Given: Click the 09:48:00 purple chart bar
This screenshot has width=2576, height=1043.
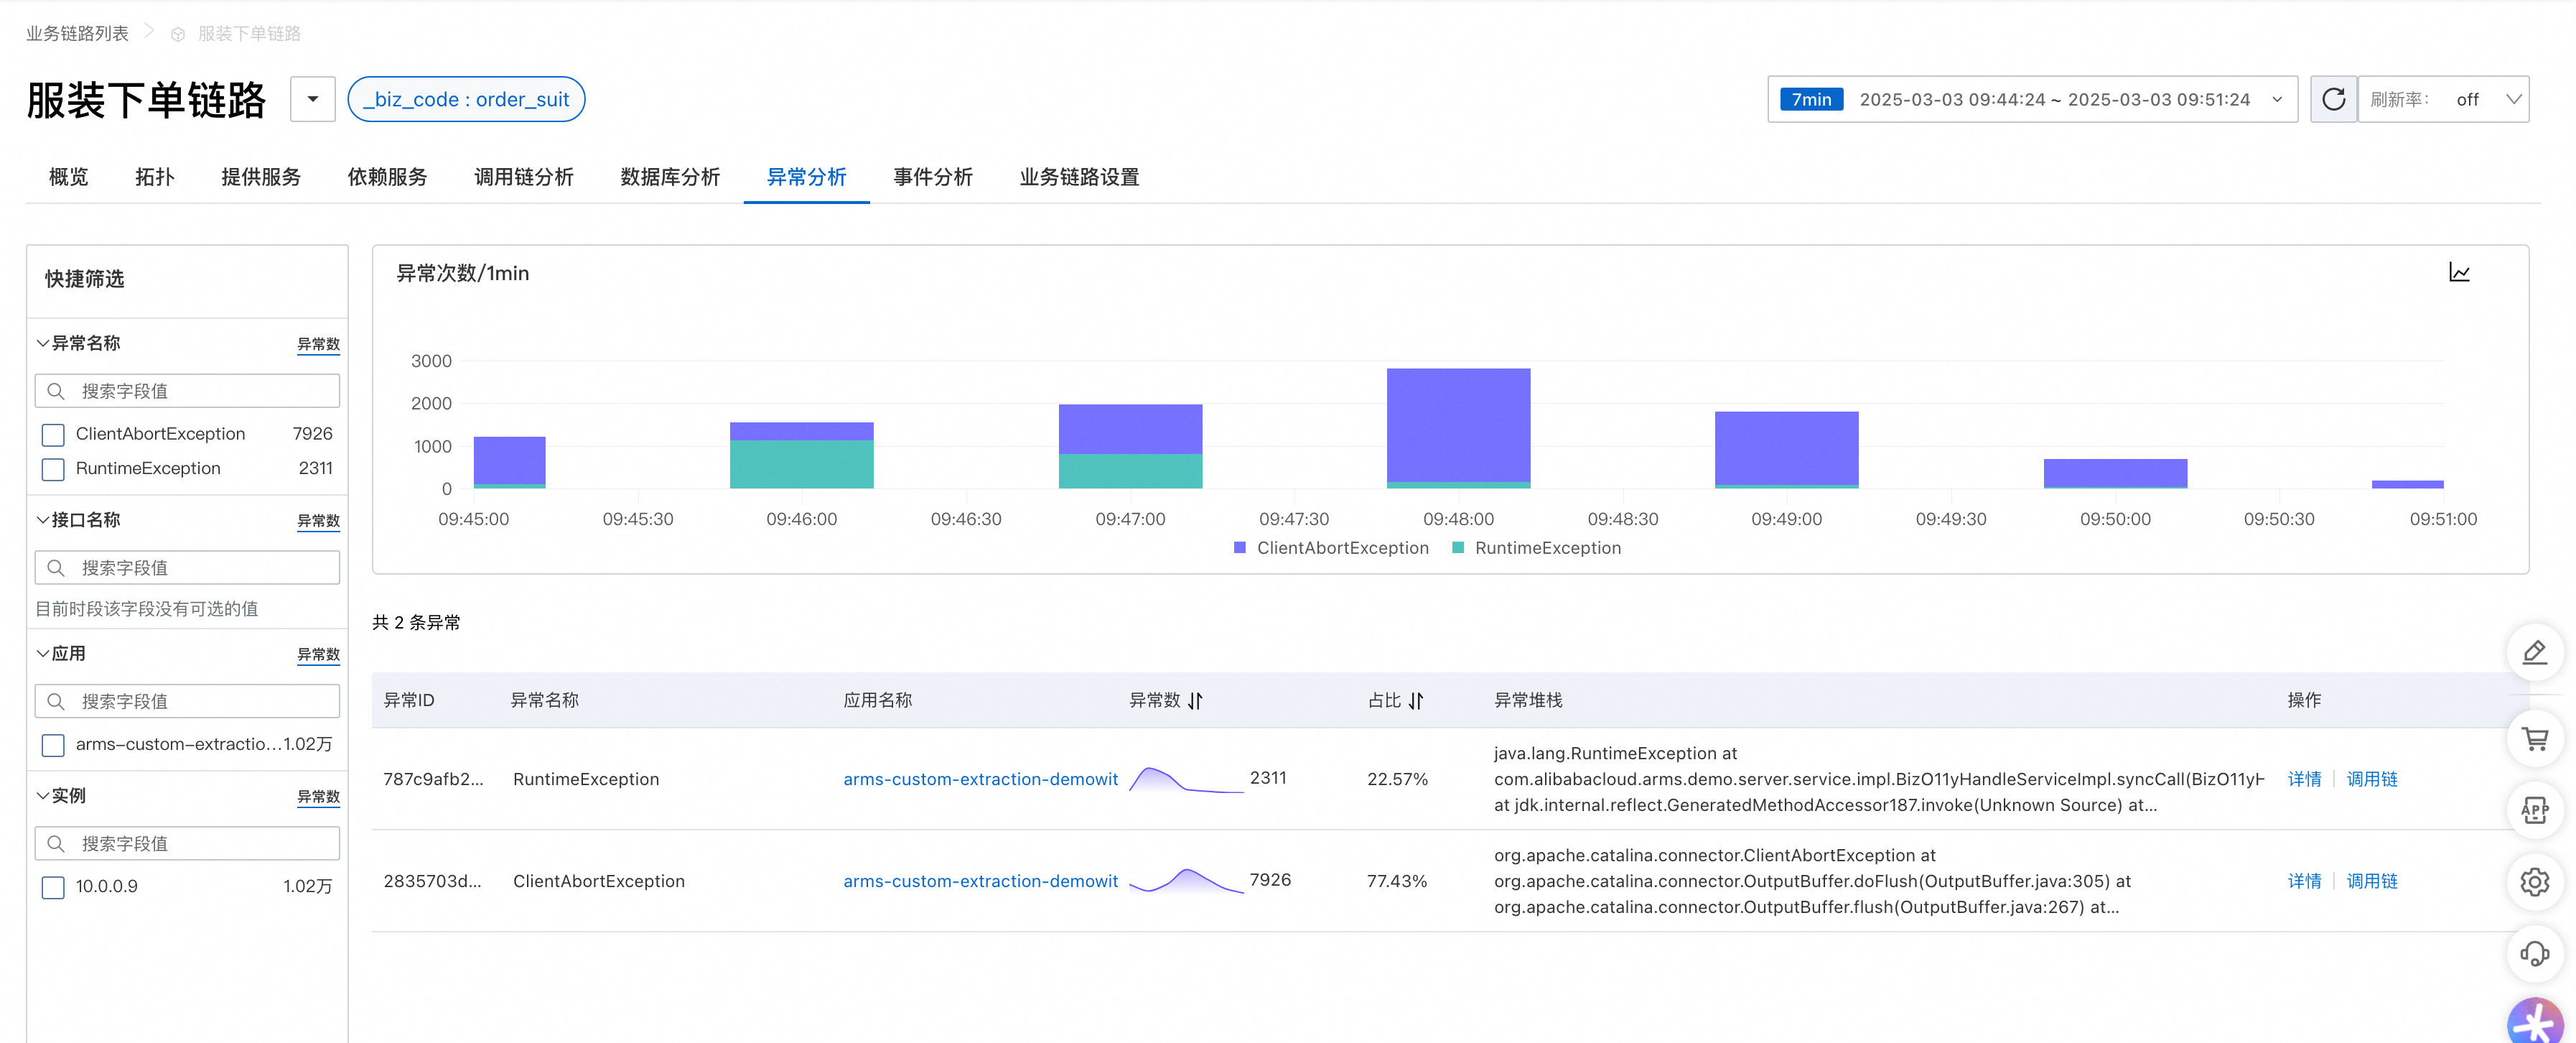Looking at the screenshot, I should click(1458, 425).
